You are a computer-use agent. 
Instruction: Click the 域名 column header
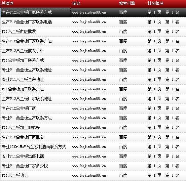click(76, 3)
